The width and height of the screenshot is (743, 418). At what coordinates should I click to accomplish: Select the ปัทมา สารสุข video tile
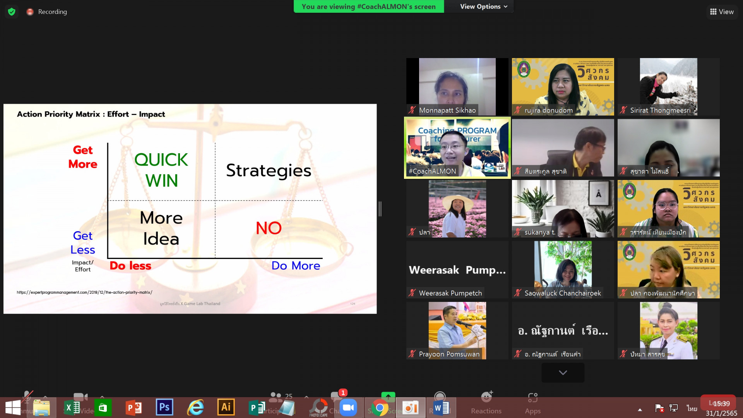tap(668, 331)
